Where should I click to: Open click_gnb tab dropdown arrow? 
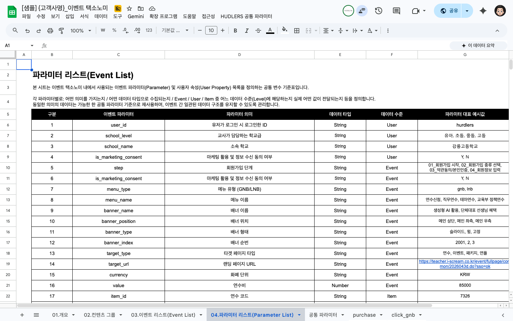(420, 315)
